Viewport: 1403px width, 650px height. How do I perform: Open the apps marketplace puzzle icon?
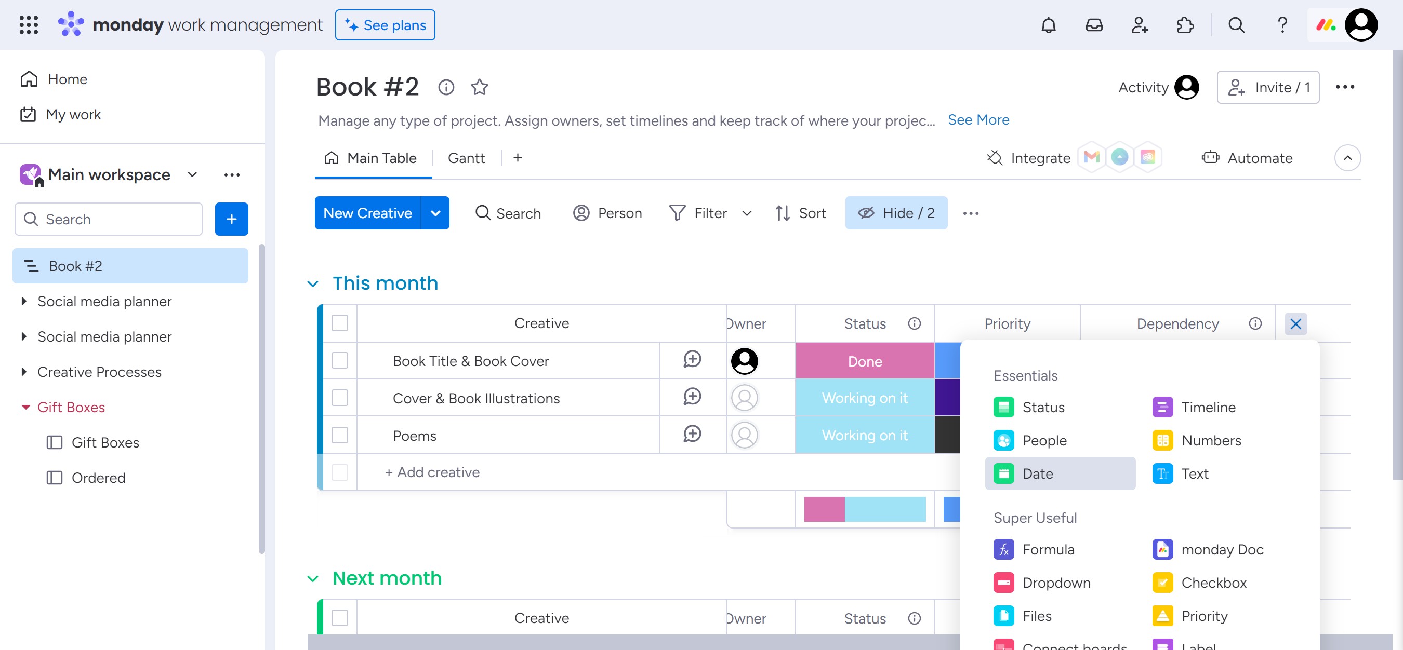click(1185, 25)
